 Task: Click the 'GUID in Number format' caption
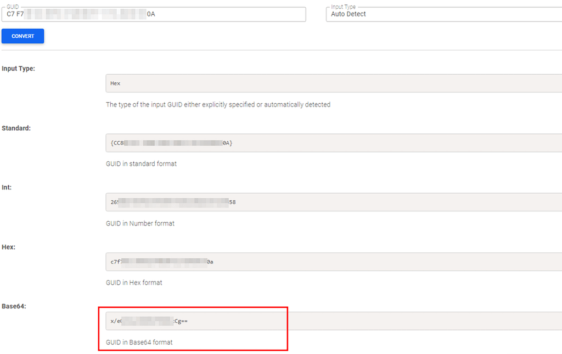click(140, 223)
